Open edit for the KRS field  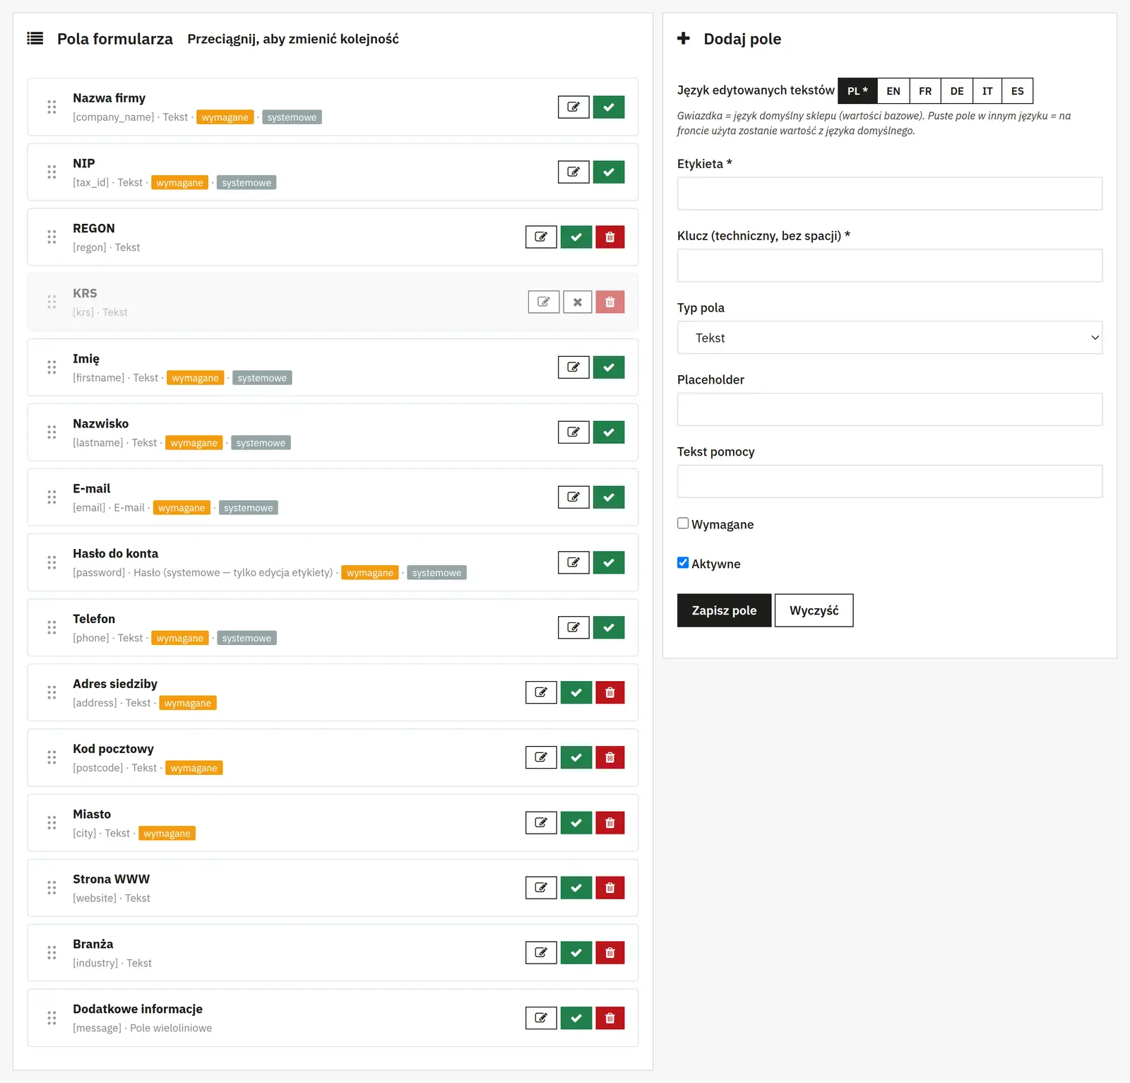tap(544, 302)
